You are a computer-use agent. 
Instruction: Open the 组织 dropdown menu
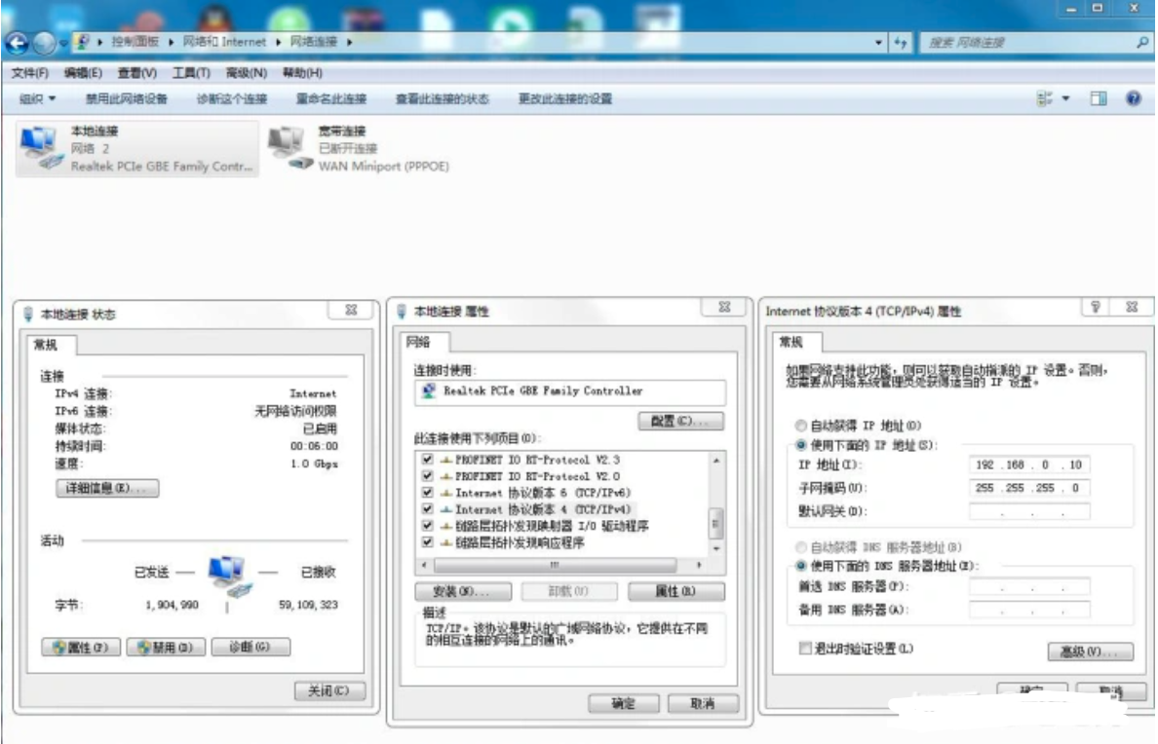pos(38,98)
